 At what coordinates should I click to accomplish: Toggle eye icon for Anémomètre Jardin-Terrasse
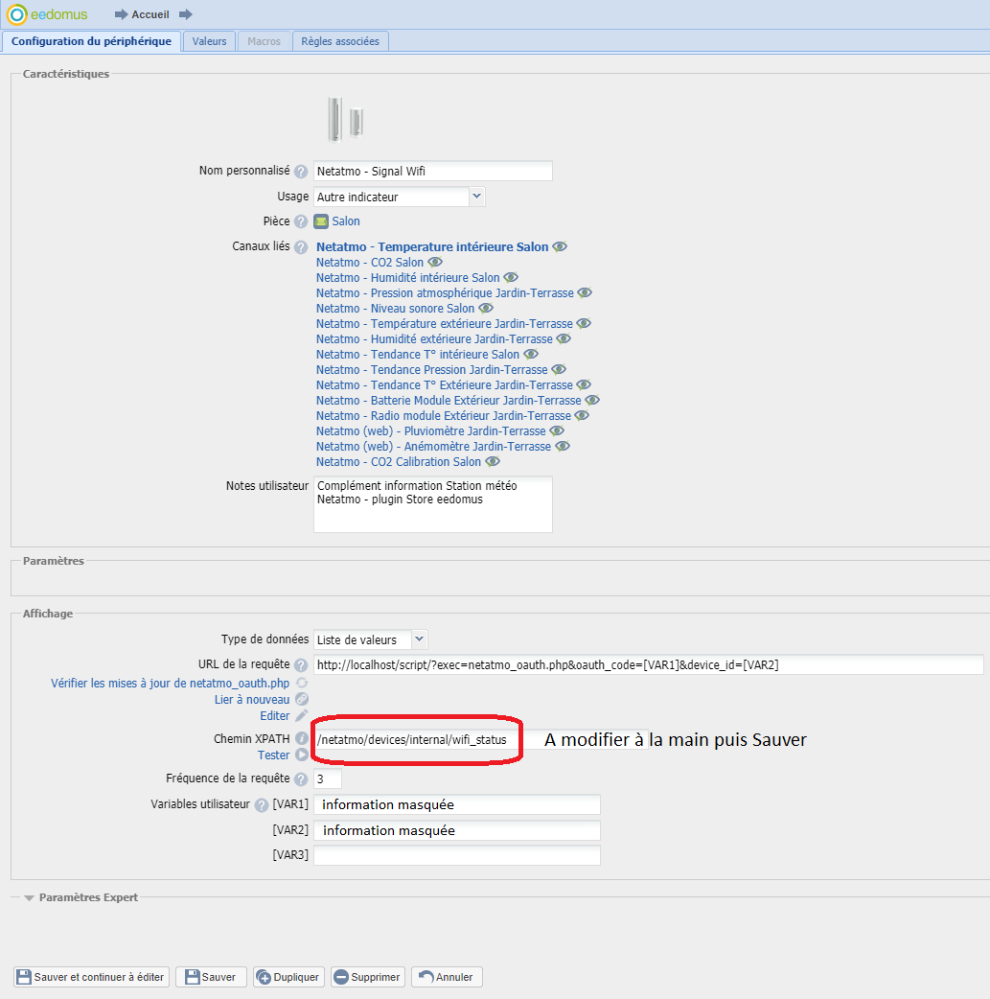[563, 446]
